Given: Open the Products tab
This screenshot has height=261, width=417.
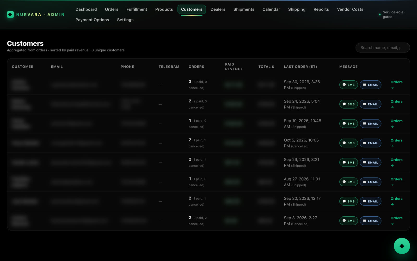Looking at the screenshot, I should point(164,9).
